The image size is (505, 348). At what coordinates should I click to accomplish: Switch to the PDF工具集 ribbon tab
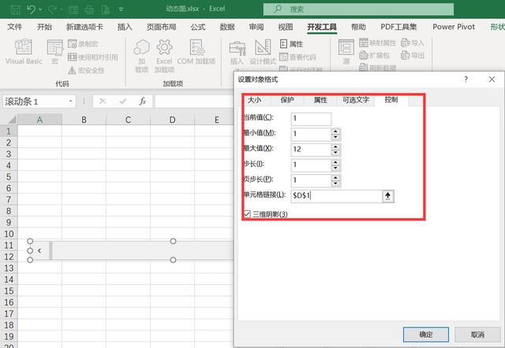pos(398,27)
